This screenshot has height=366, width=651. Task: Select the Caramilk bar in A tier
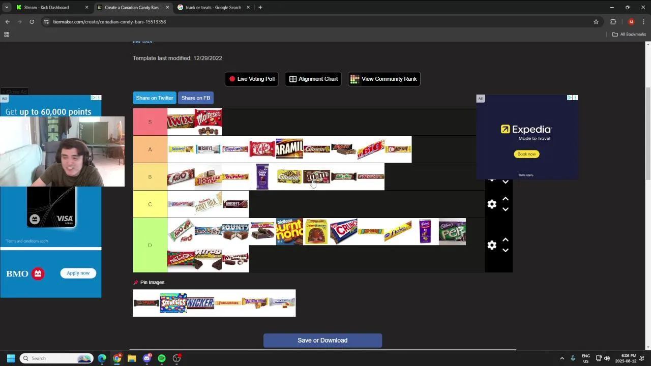click(289, 149)
